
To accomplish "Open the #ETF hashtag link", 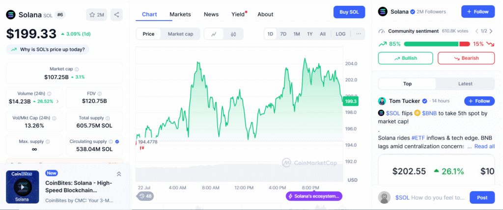I will [419, 138].
